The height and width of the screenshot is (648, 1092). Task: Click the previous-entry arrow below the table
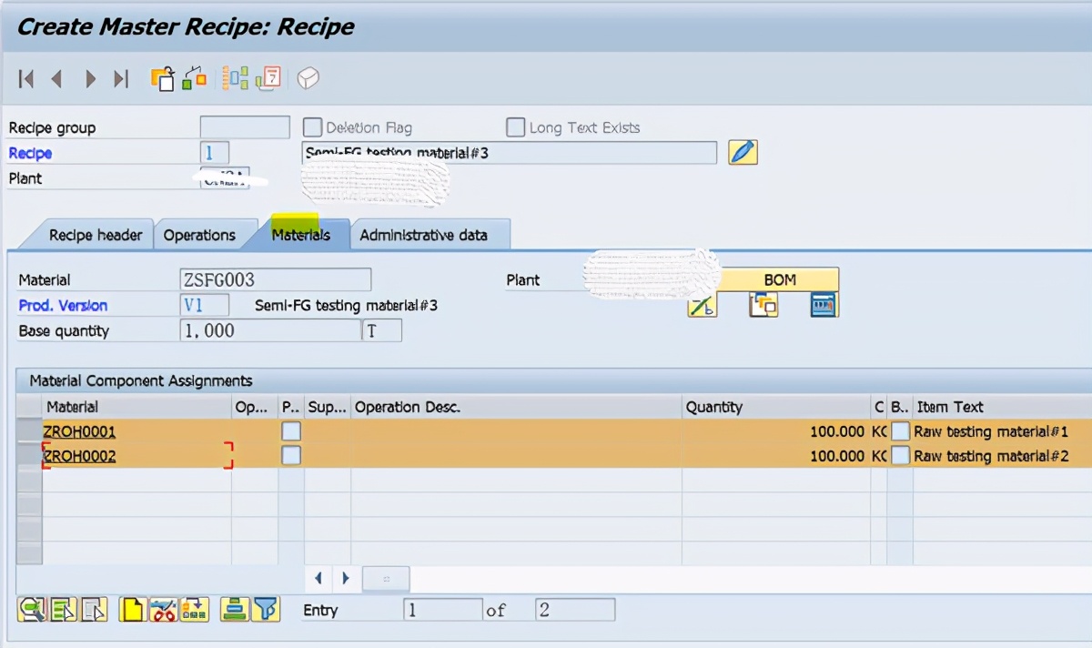pyautogui.click(x=319, y=578)
